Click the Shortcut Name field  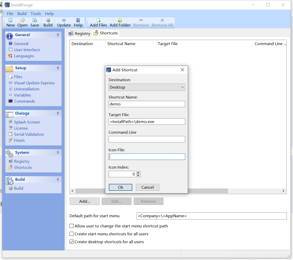pos(147,104)
